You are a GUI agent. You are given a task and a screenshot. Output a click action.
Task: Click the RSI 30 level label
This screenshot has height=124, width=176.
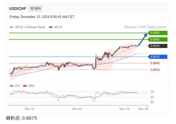[x=152, y=102]
